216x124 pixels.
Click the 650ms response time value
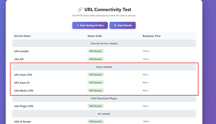(146, 75)
